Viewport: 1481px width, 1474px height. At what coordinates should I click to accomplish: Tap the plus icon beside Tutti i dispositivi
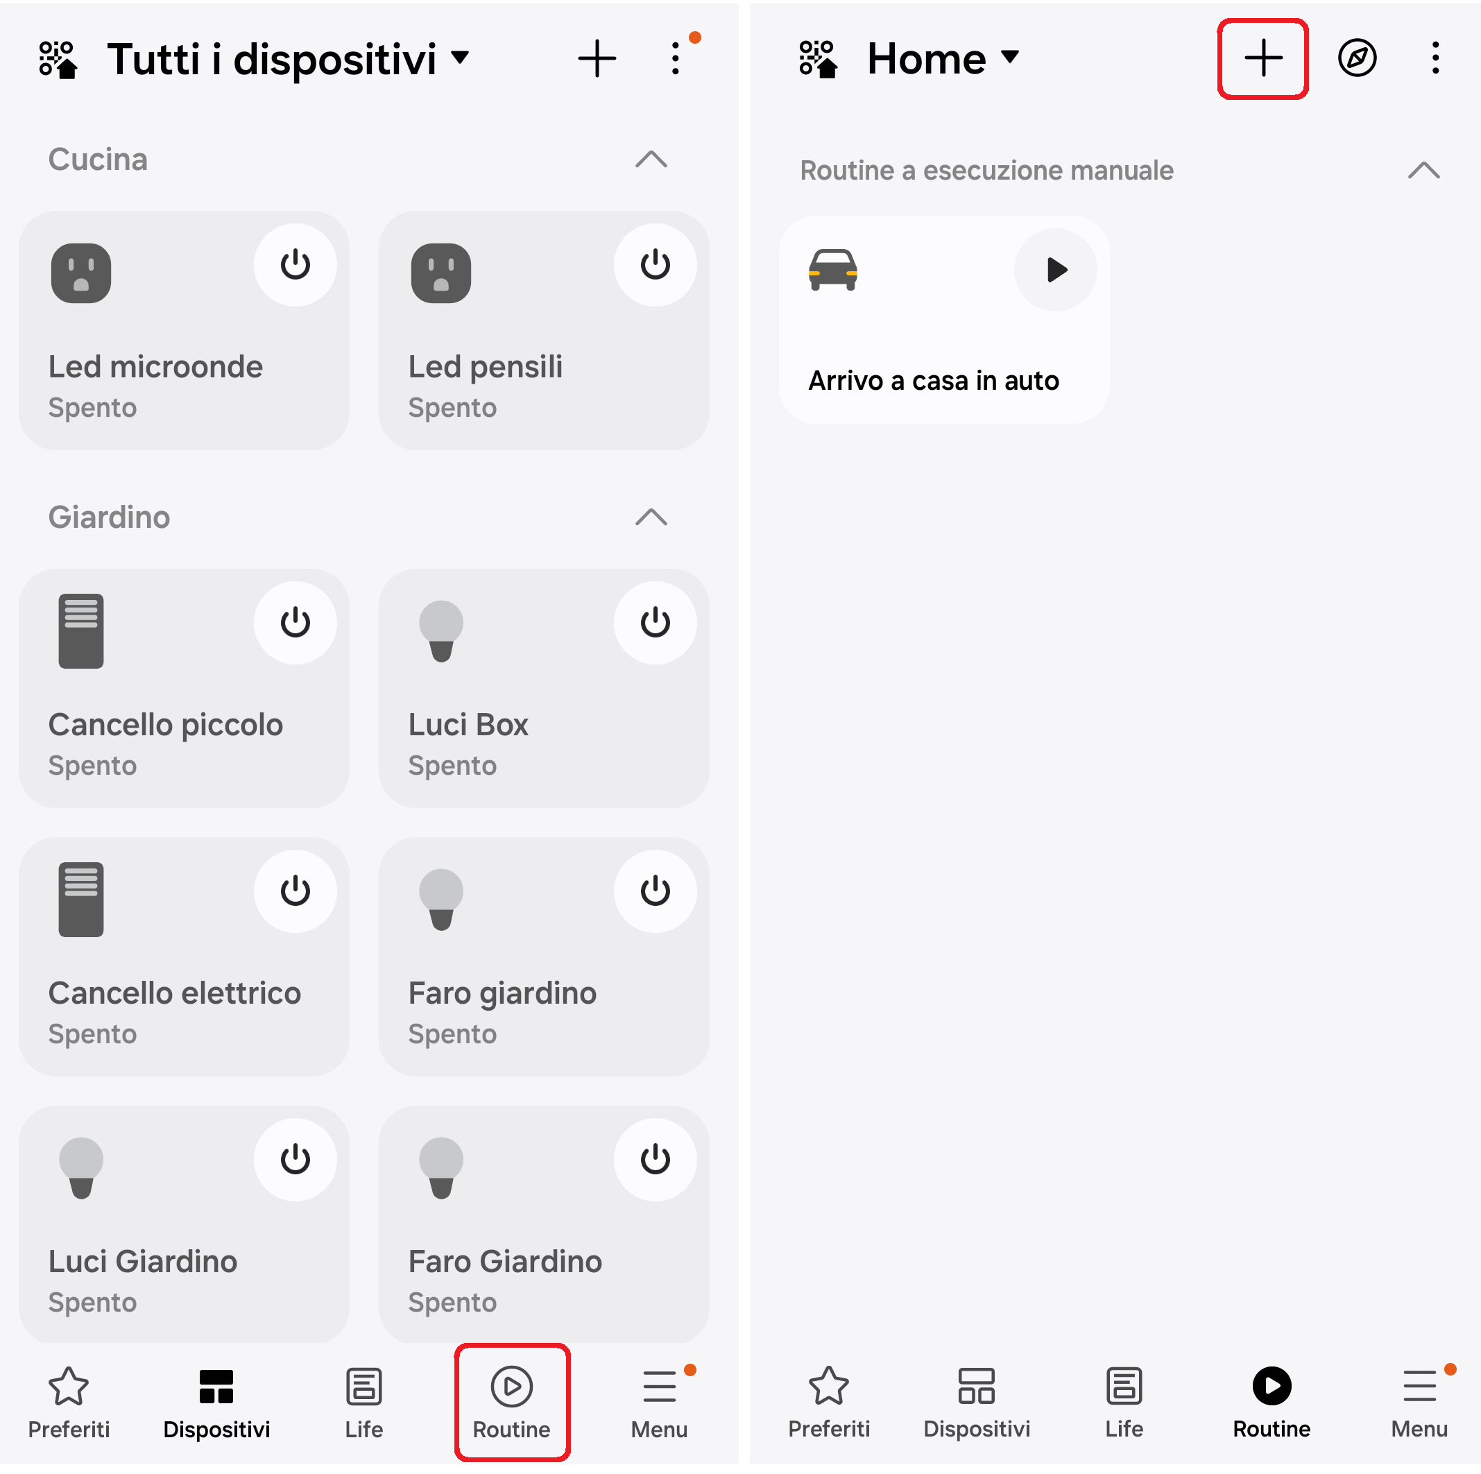(597, 59)
